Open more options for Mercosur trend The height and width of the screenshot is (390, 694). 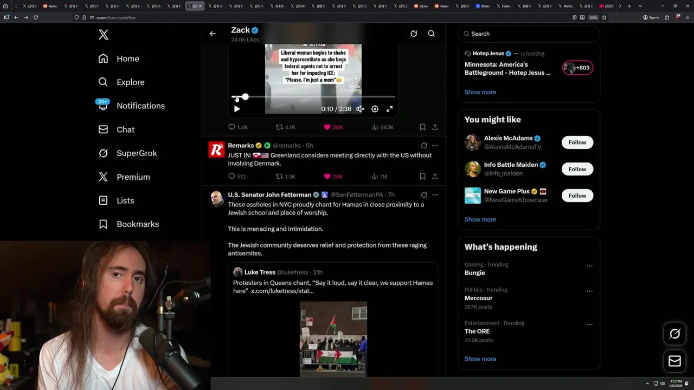[589, 291]
